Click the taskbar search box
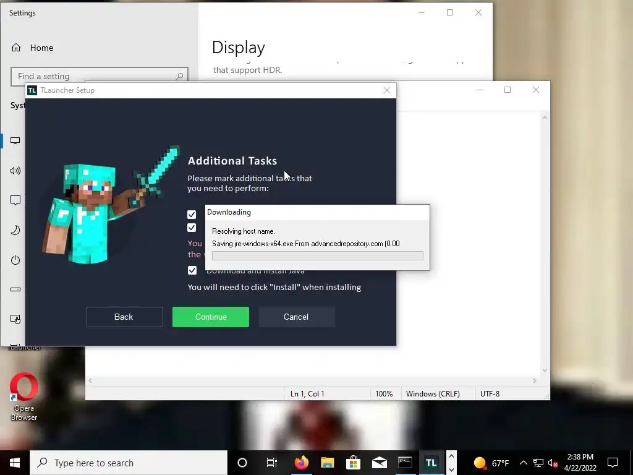Screen dimensions: 633x475 click(x=129, y=463)
